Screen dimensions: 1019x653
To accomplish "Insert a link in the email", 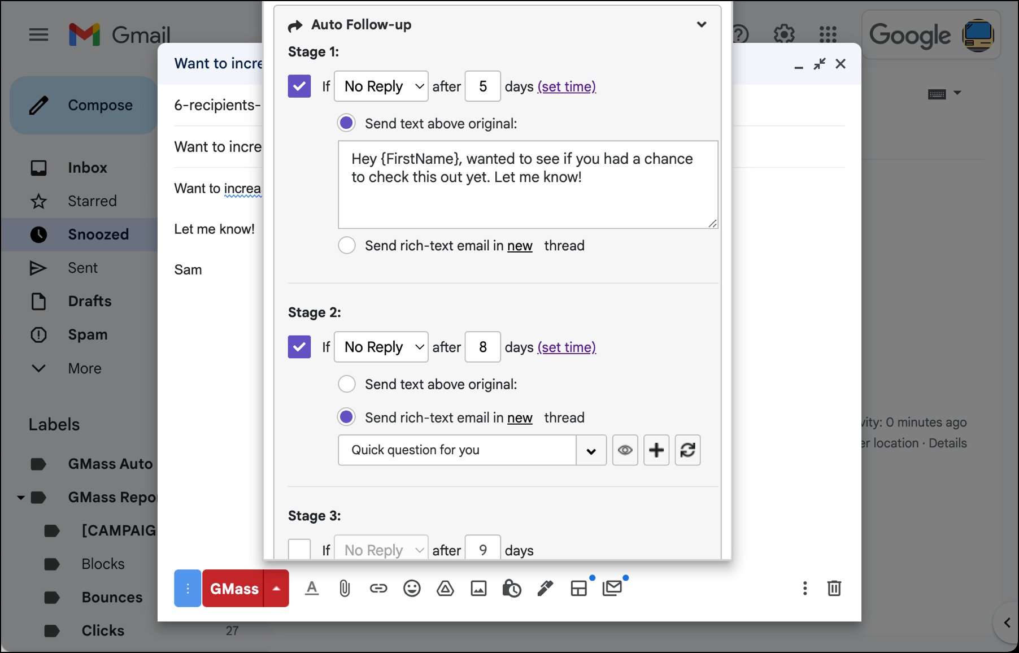I will pos(378,589).
